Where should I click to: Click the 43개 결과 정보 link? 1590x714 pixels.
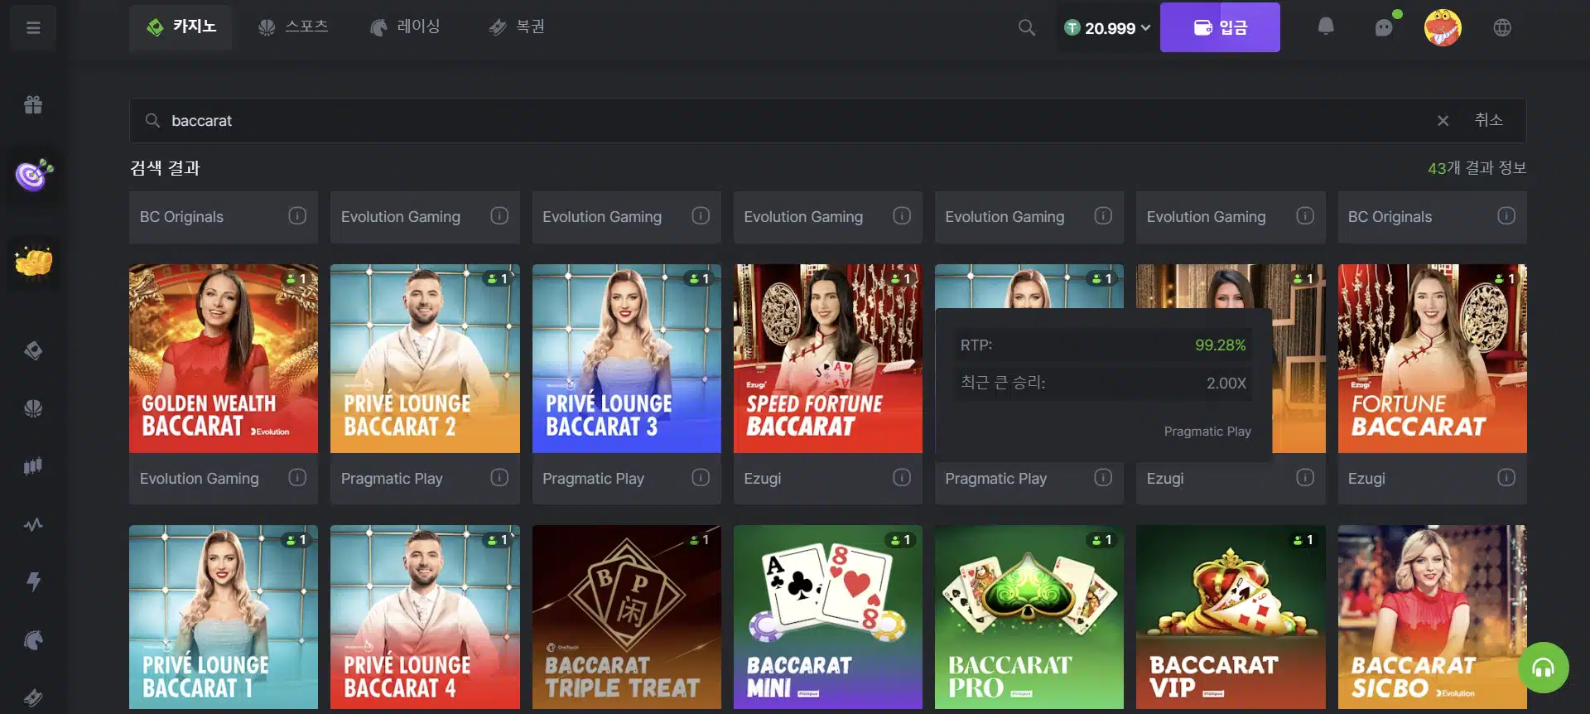[1477, 168]
